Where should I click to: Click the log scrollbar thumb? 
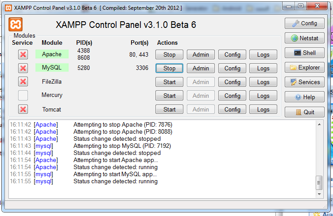pos(319,183)
